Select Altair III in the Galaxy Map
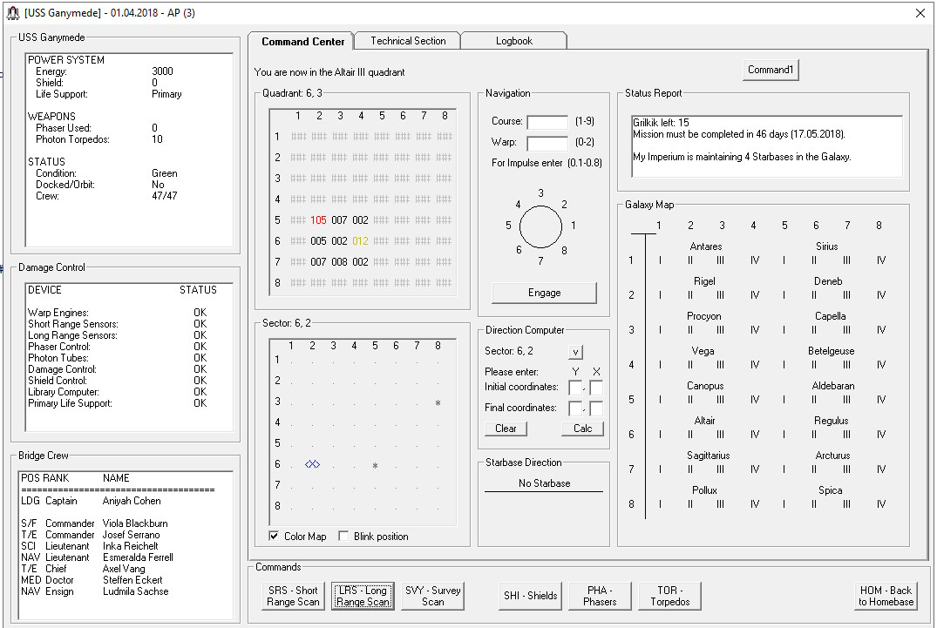 (x=720, y=435)
